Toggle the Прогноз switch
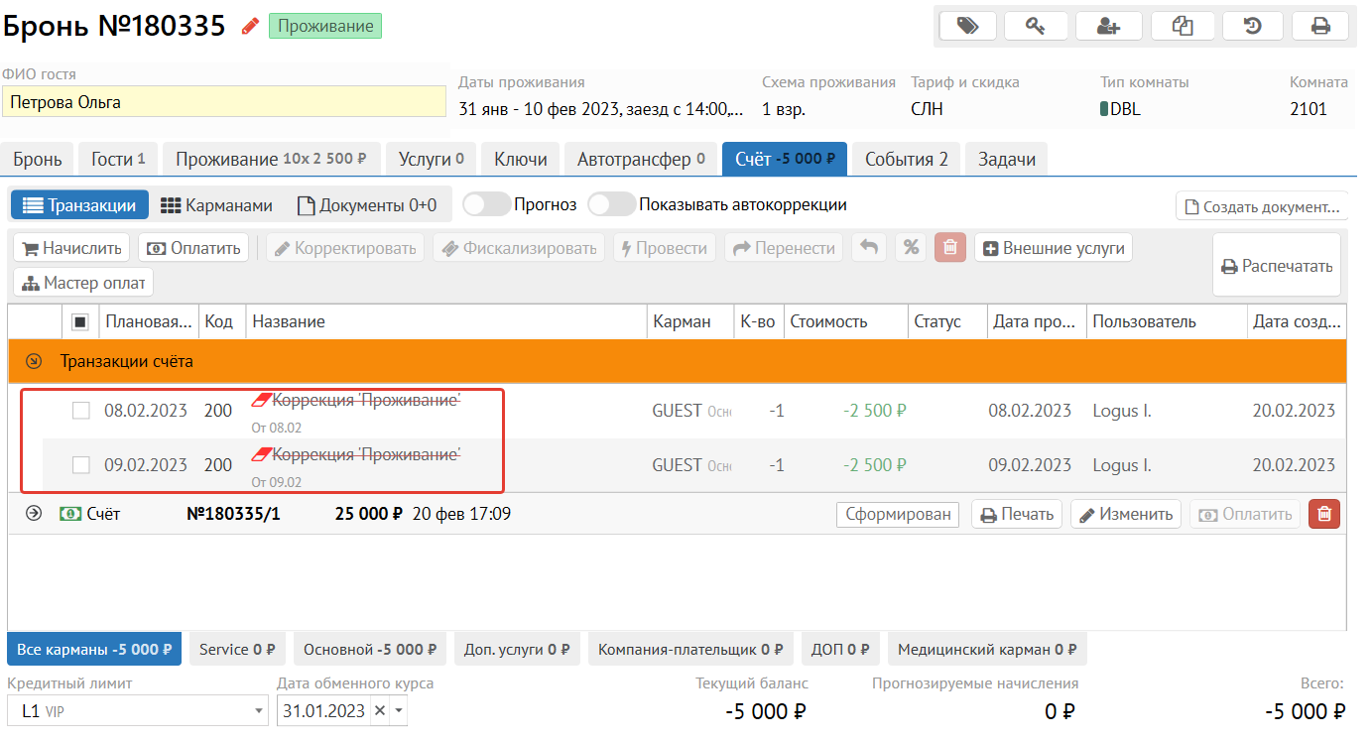The image size is (1372, 742). pos(486,204)
